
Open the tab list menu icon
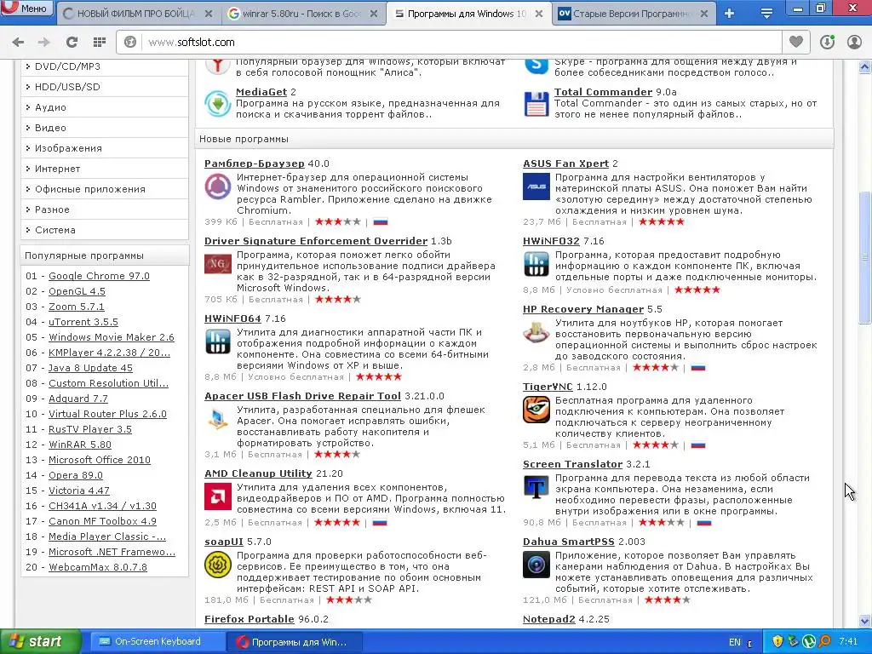pyautogui.click(x=766, y=14)
